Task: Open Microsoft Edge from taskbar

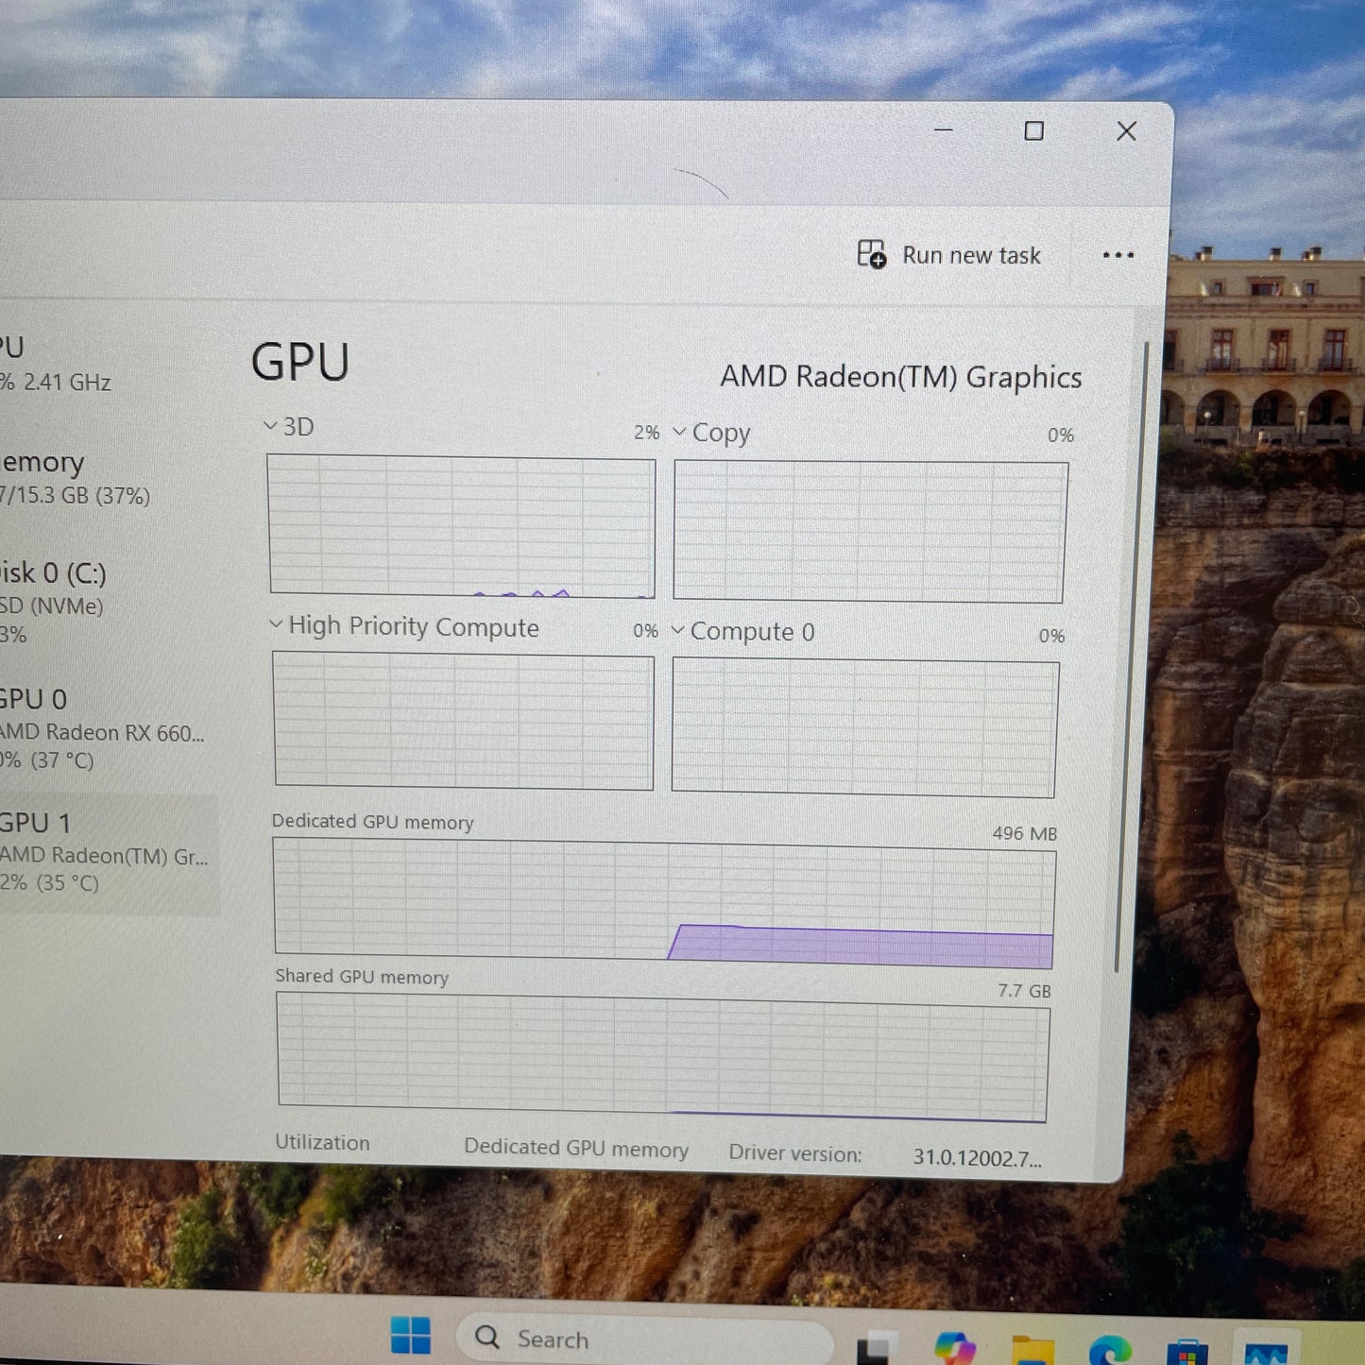Action: 1110,1351
